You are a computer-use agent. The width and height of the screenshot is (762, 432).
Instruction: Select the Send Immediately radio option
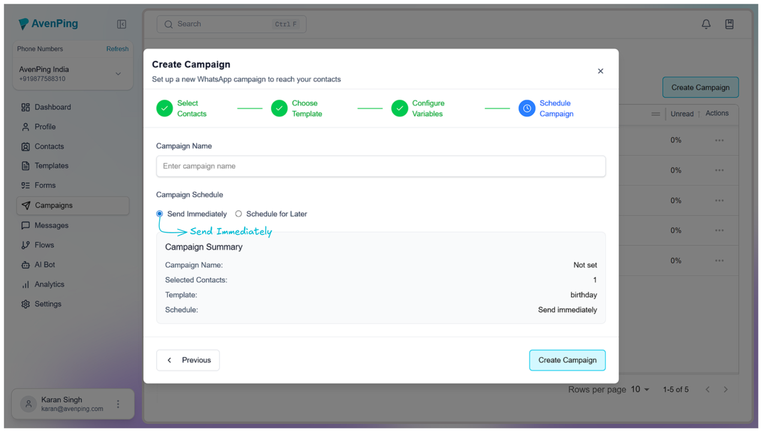pos(160,214)
